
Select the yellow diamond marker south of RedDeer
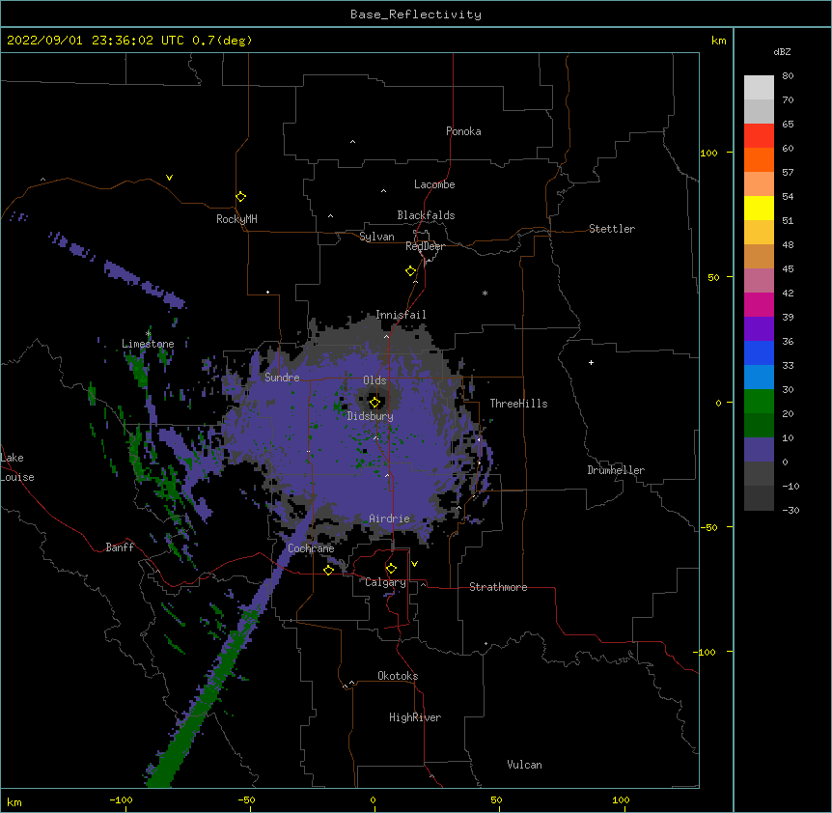[410, 271]
